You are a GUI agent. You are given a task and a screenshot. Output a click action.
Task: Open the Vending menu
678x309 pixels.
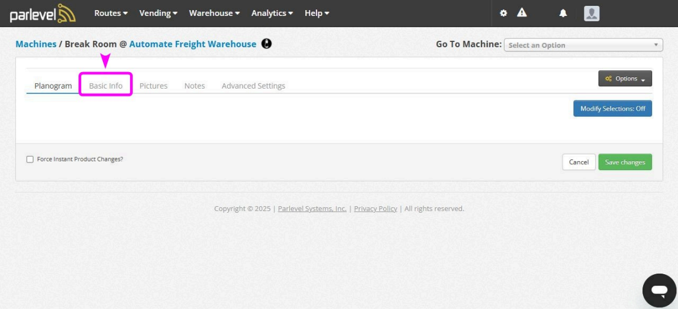click(x=158, y=13)
